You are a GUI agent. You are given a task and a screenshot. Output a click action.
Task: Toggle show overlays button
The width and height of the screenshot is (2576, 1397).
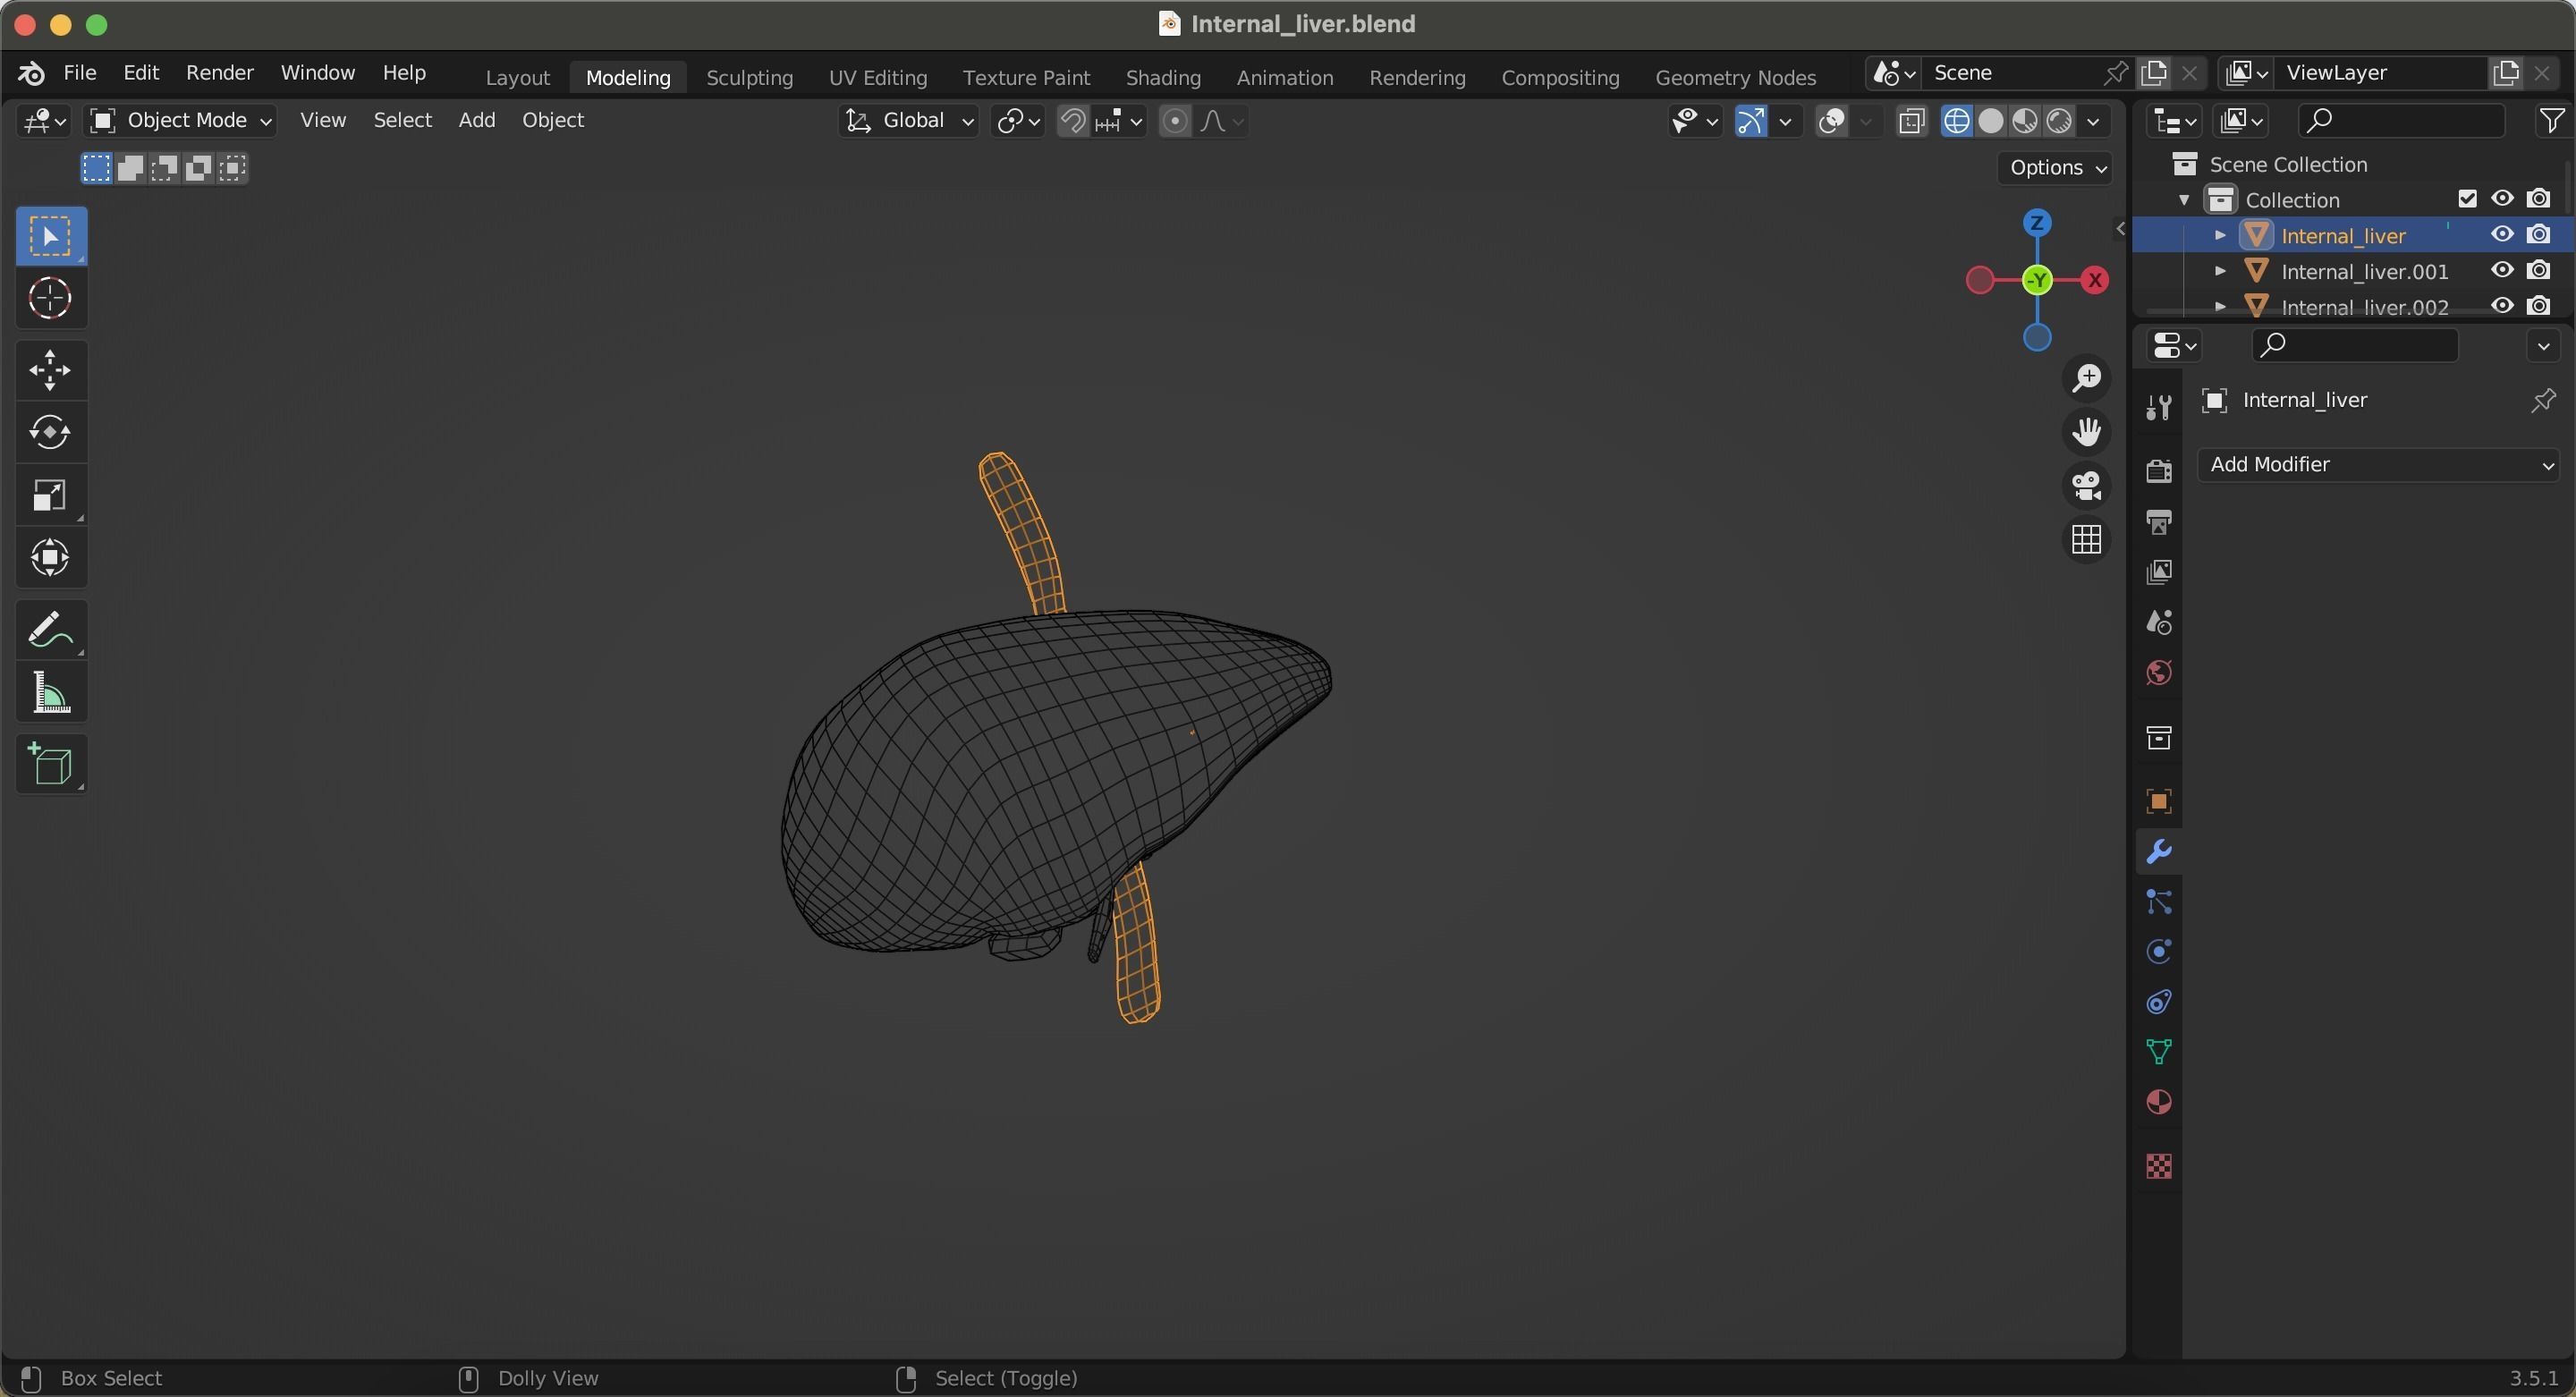(x=1832, y=121)
